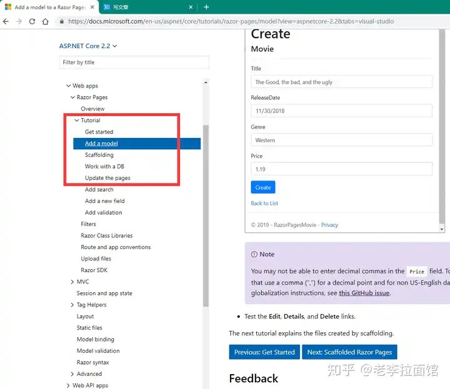This screenshot has width=450, height=389.
Task: Switch to the Zhihu article tab
Action: 147,7
